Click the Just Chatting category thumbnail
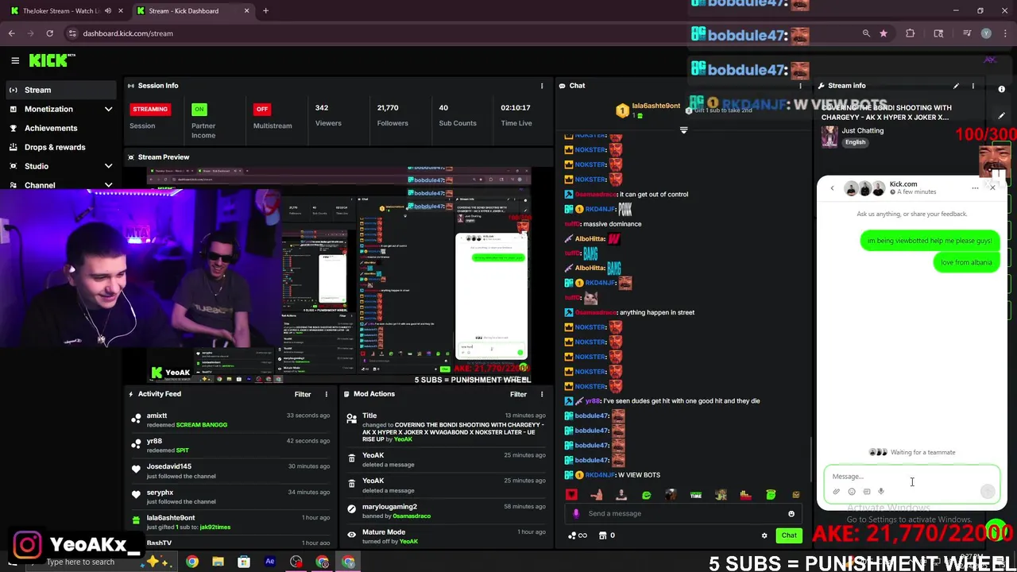 tap(829, 136)
